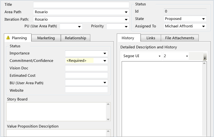Switch to the Relationship tab
The width and height of the screenshot is (214, 137).
coord(76,38)
